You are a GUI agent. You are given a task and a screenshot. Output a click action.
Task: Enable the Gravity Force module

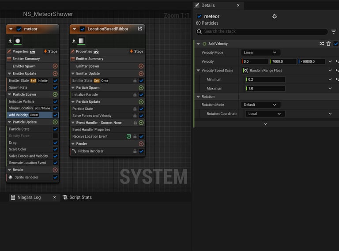click(x=55, y=136)
